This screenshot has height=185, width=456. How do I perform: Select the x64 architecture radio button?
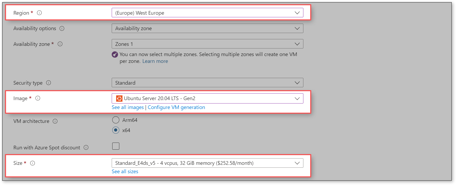pos(116,130)
